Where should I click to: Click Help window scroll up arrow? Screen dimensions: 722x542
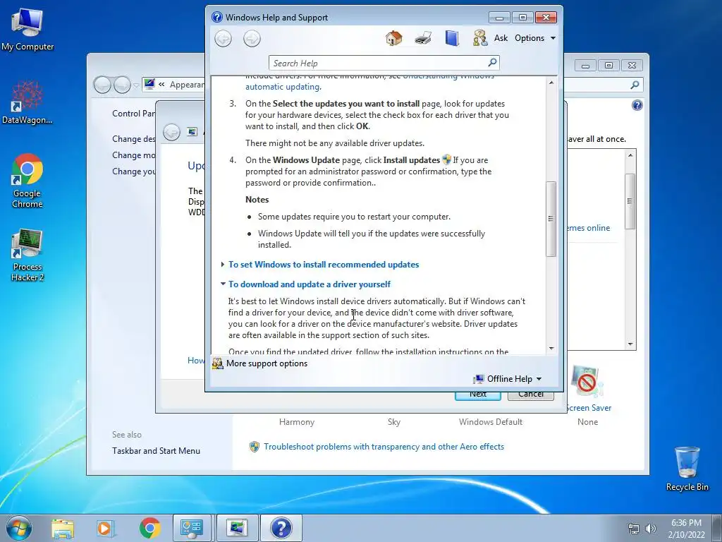[551, 83]
